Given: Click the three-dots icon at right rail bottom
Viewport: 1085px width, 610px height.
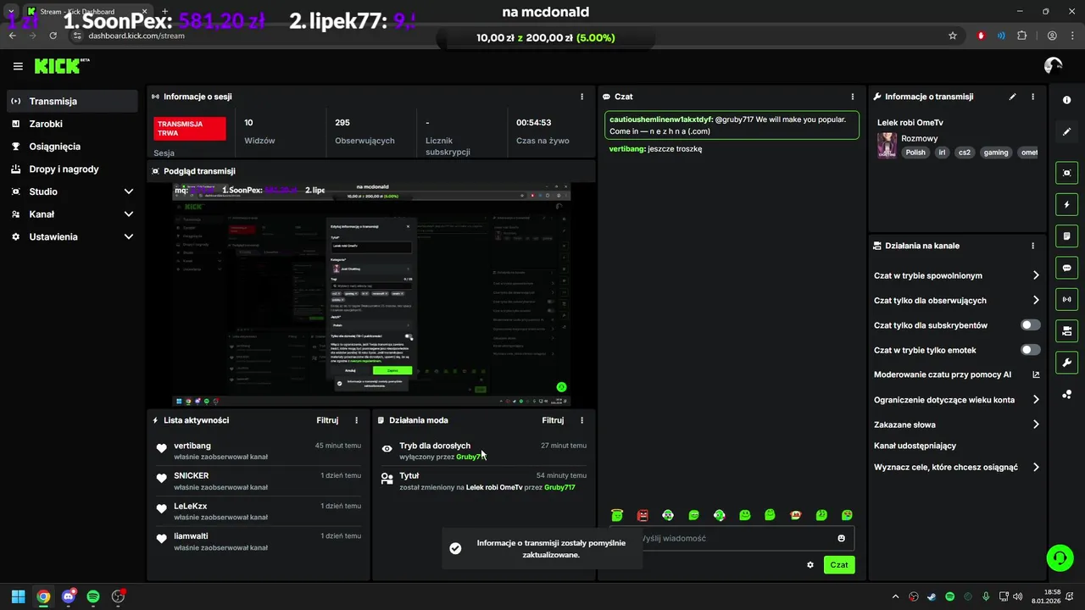Looking at the screenshot, I should point(1066,394).
